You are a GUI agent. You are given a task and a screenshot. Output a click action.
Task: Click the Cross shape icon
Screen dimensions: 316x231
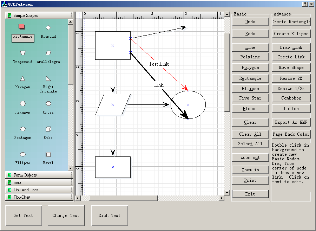click(x=48, y=104)
